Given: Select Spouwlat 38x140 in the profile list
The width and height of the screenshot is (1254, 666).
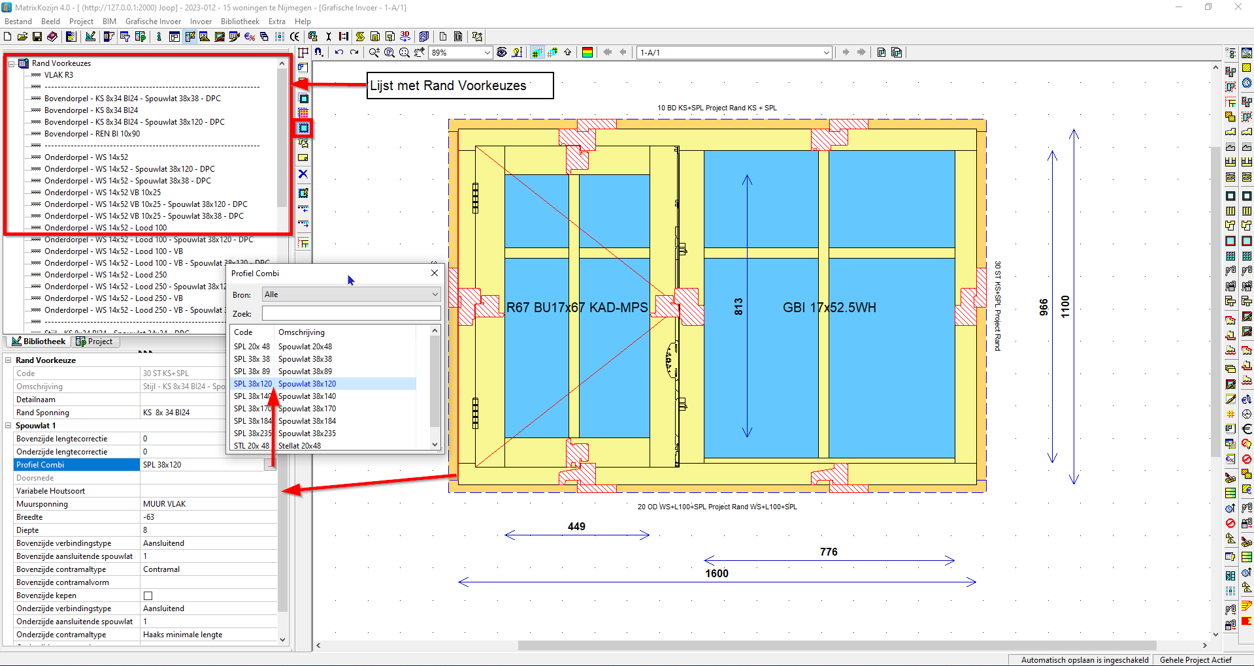Looking at the screenshot, I should tap(307, 396).
